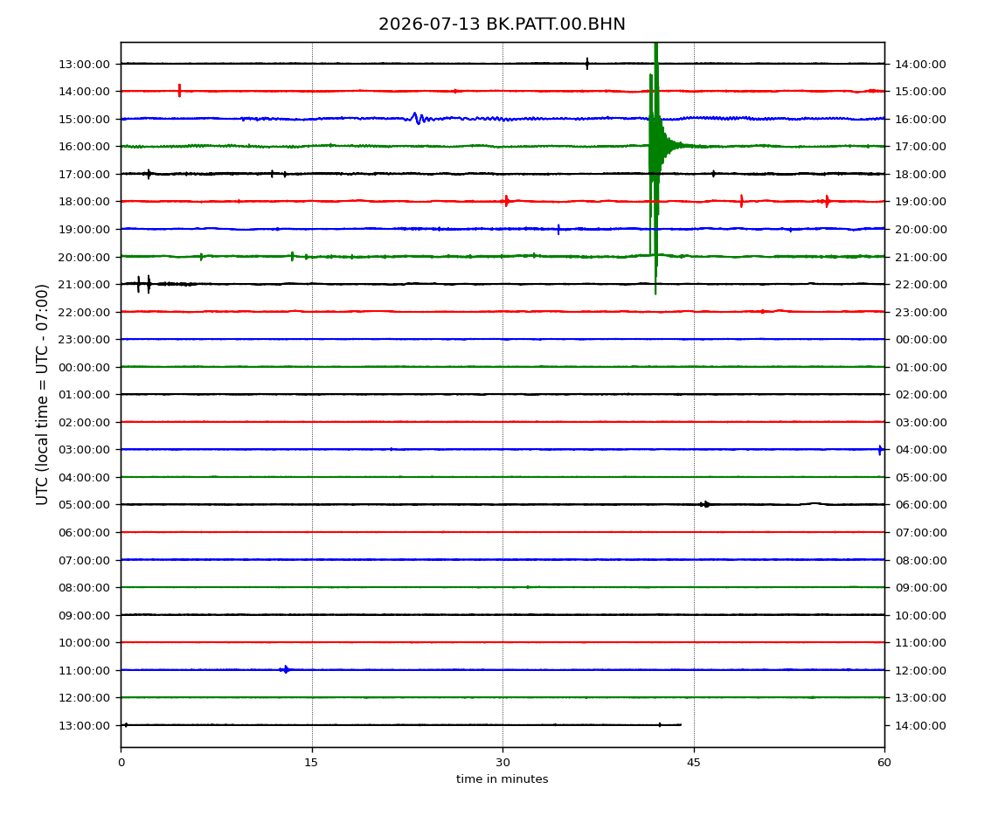The width and height of the screenshot is (1005, 830).
Task: Click the blue wavelet on the 15:00:00 trace
Action: (x=417, y=118)
